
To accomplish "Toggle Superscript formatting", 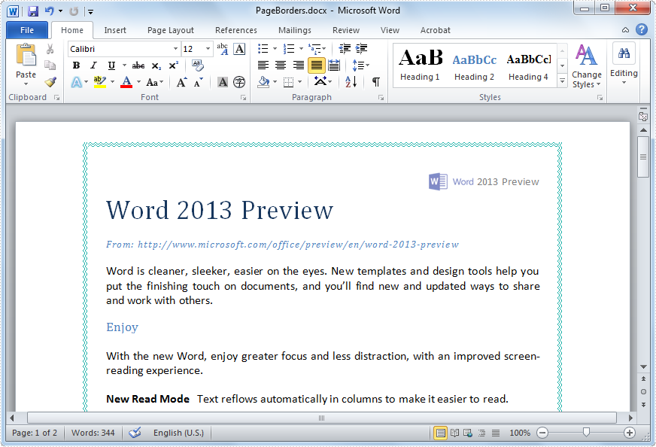I will pos(173,65).
